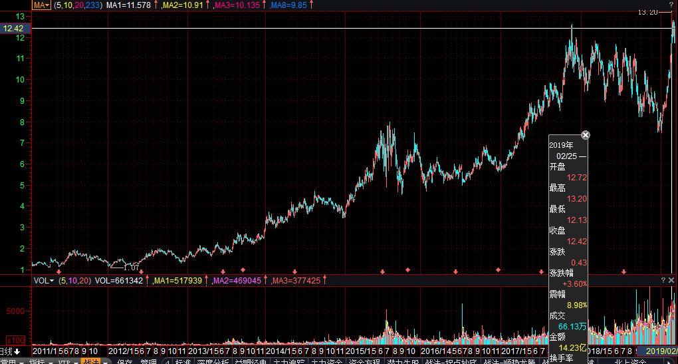Image resolution: width=678 pixels, height=364 pixels.
Task: Open the help question mark beside MA8
Action: [x=671, y=5]
